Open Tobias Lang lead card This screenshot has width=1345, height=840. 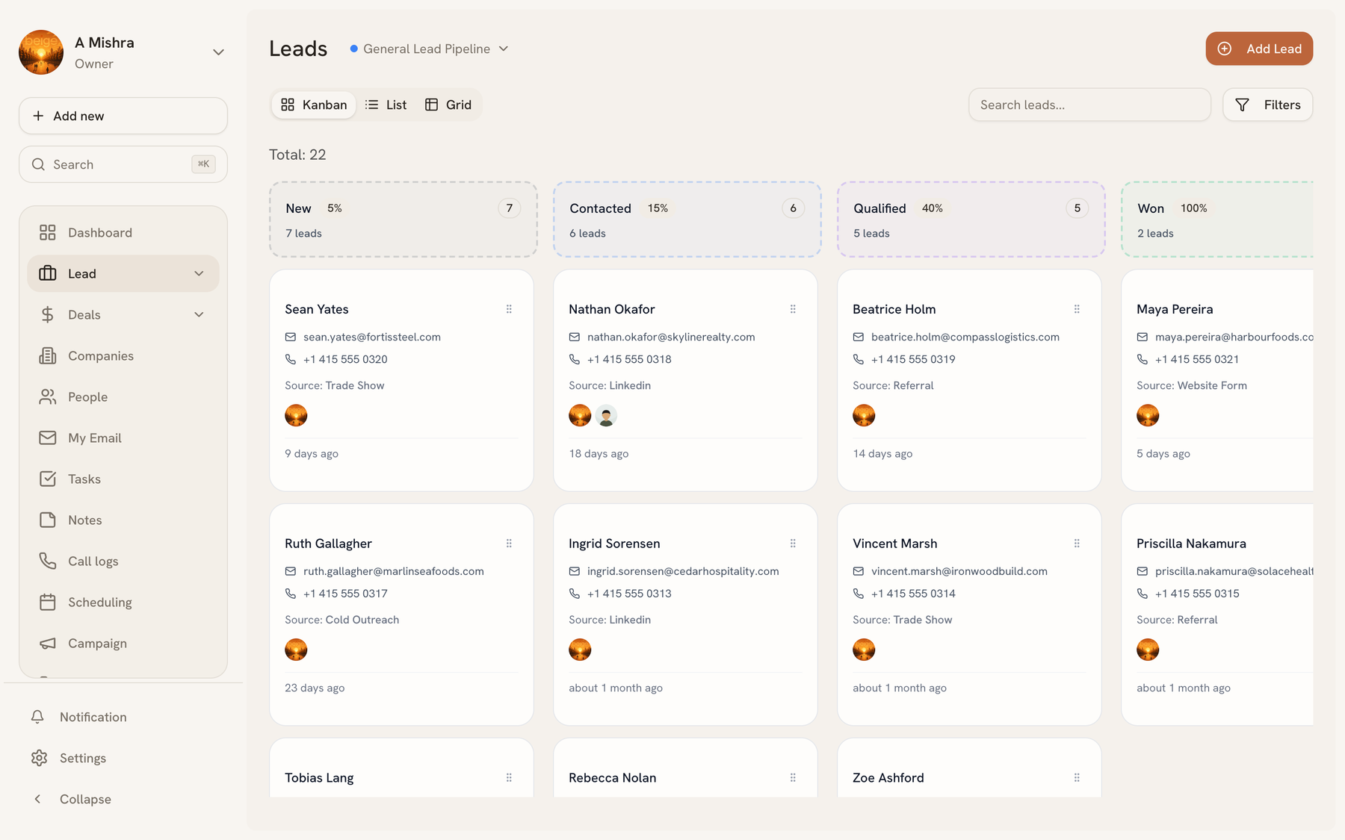tap(401, 768)
